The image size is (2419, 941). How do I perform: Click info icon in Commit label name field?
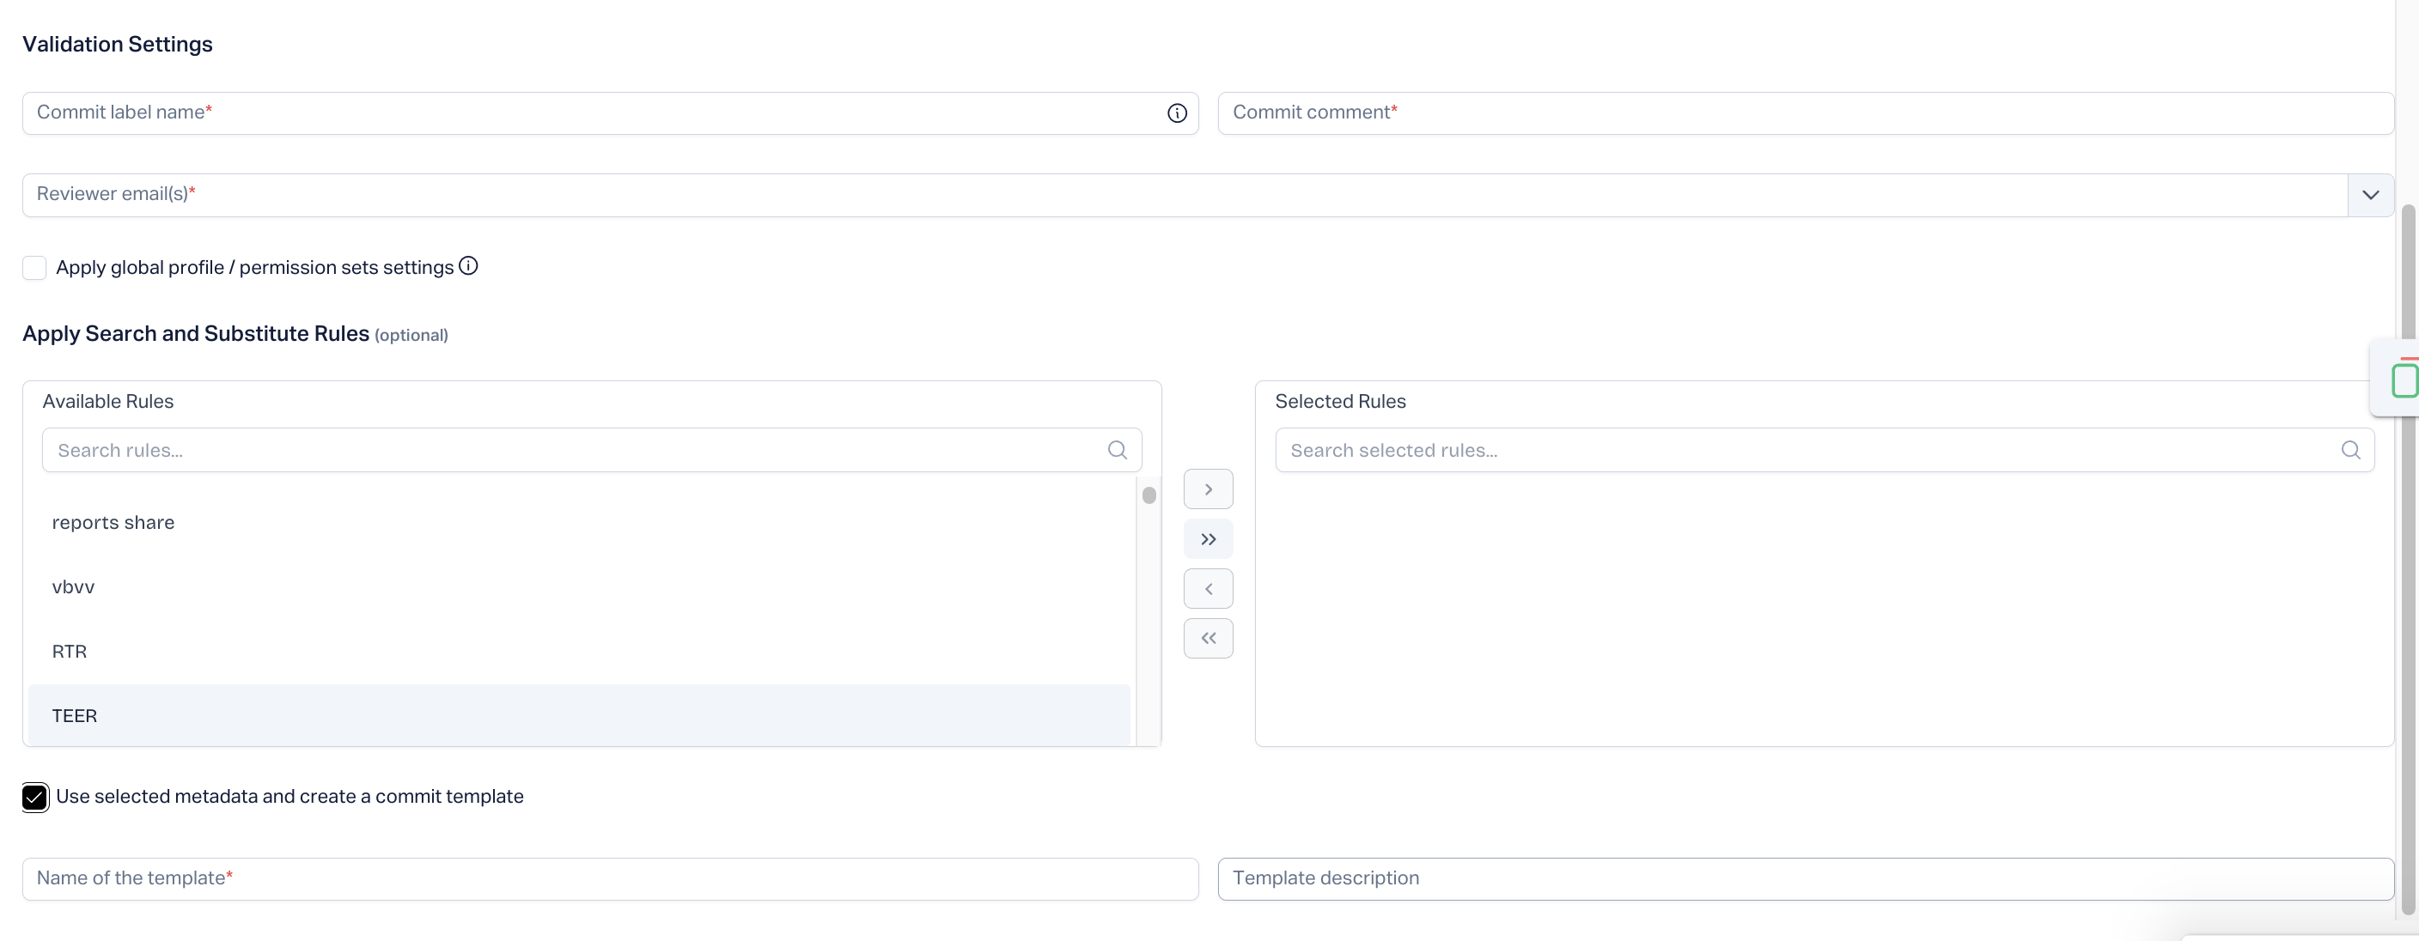tap(1177, 113)
